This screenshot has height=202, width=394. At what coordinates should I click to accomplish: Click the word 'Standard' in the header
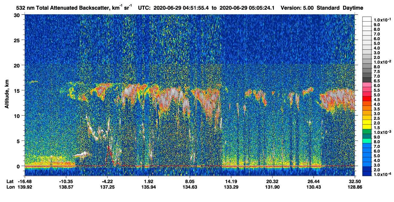tap(328, 8)
